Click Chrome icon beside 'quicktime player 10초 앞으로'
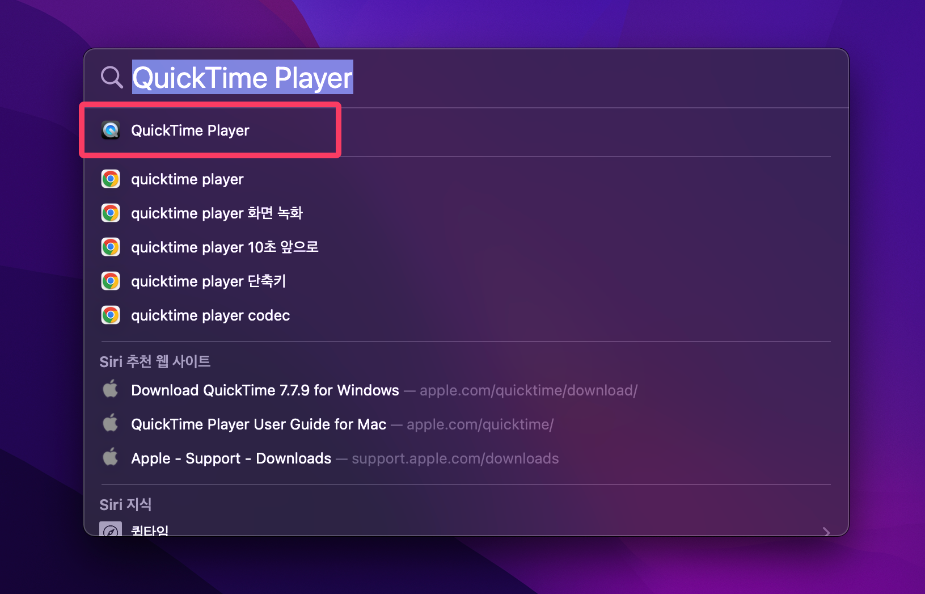This screenshot has width=925, height=594. click(x=111, y=247)
